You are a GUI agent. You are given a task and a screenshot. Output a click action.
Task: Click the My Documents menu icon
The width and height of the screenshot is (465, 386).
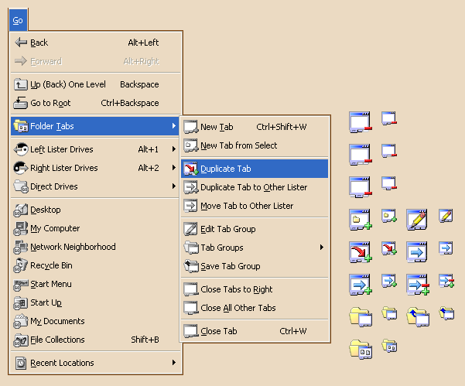20,321
